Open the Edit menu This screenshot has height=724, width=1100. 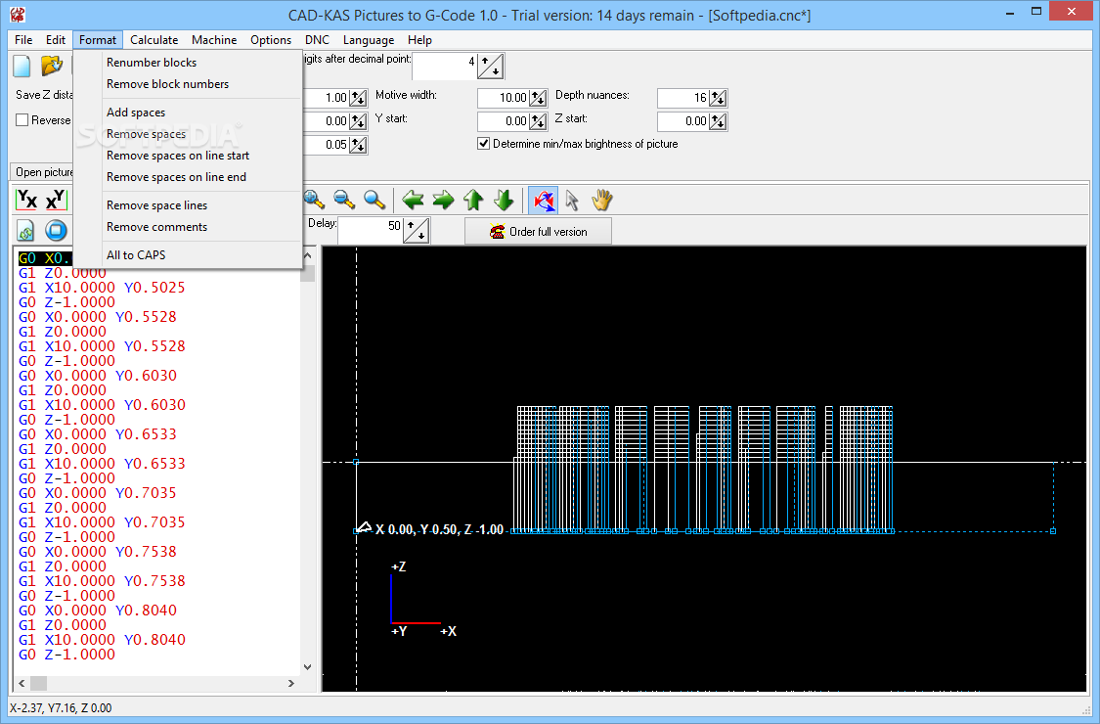tap(56, 40)
